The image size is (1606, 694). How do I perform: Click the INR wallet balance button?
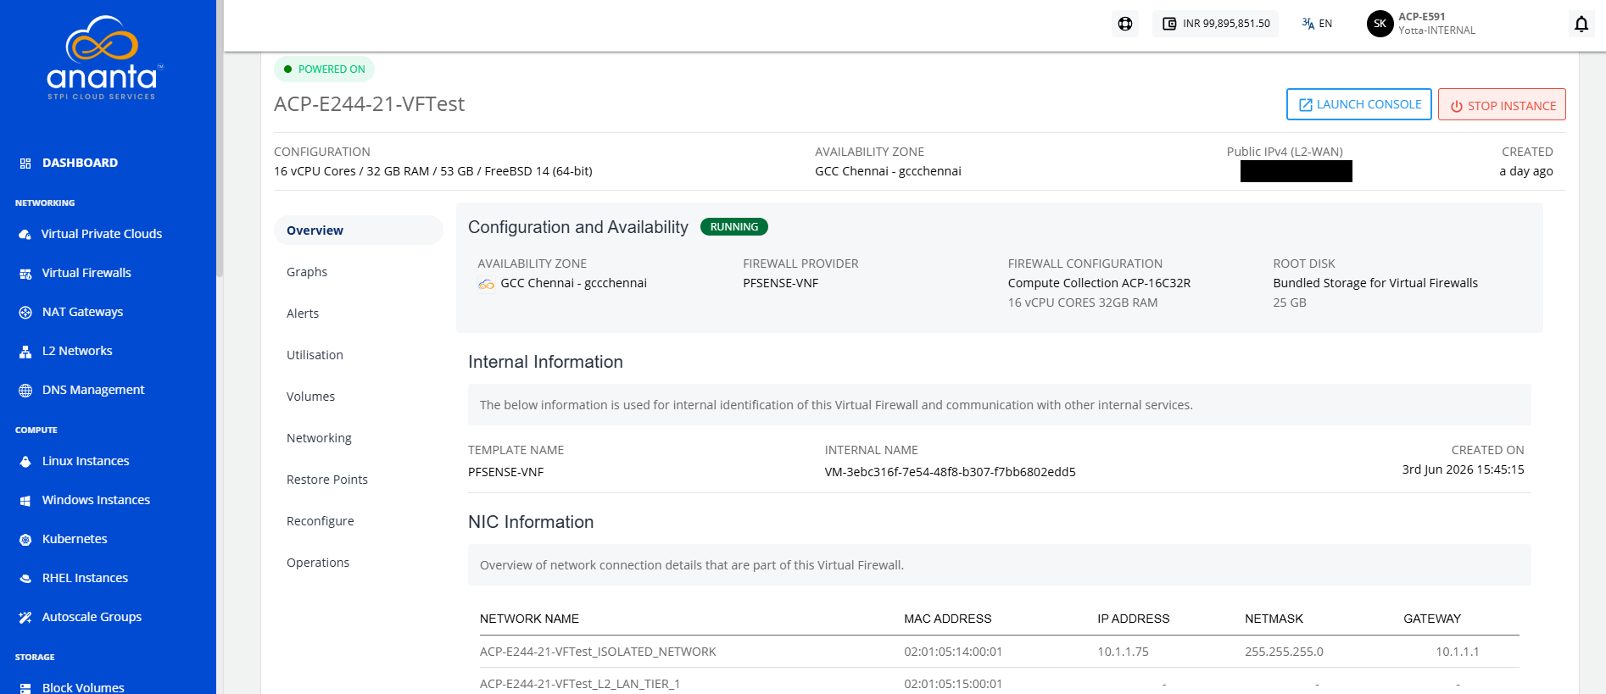click(x=1215, y=24)
